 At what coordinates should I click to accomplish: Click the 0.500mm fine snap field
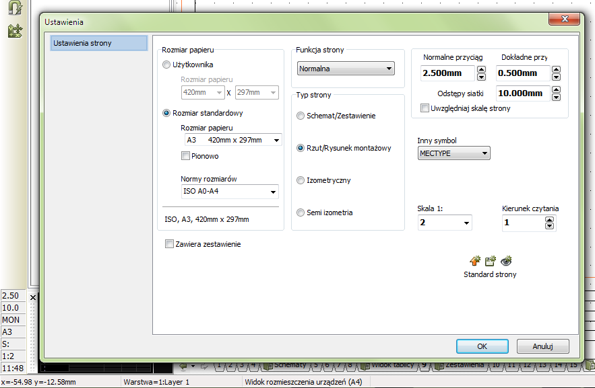[523, 73]
